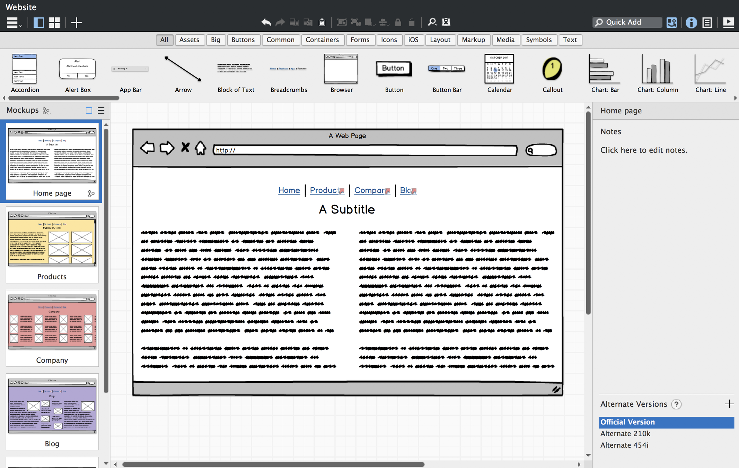Image resolution: width=739 pixels, height=468 pixels.
Task: Select the Containers library tab
Action: (322, 40)
